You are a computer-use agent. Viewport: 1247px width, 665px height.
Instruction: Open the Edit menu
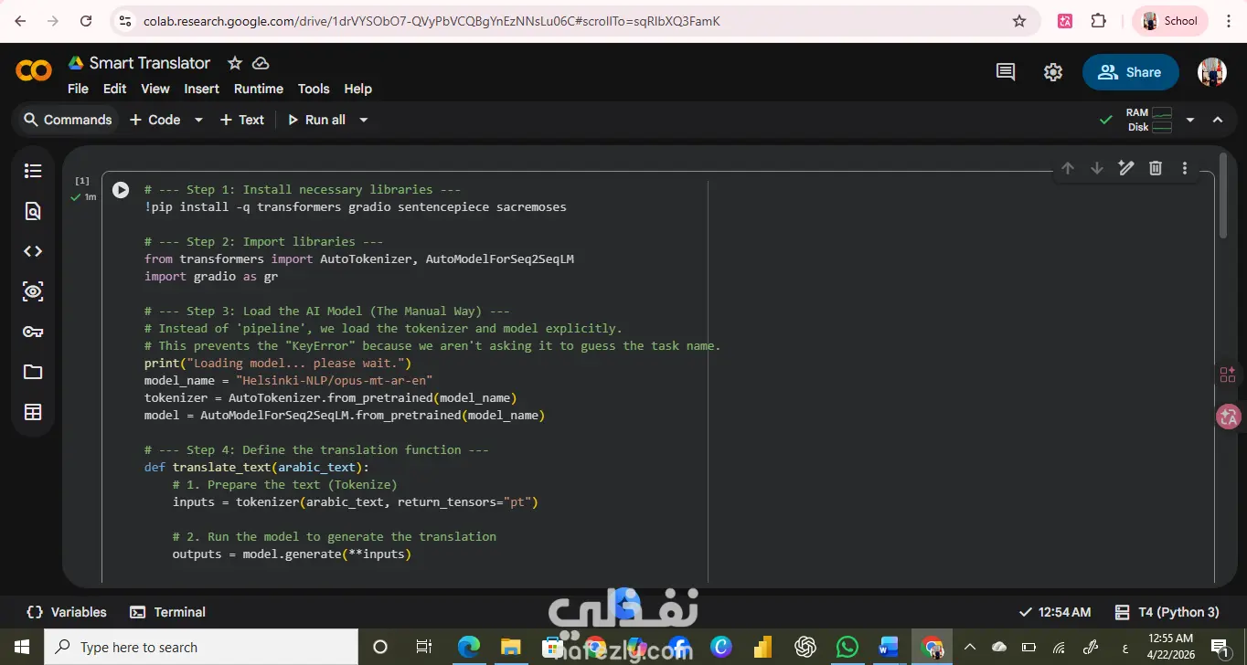(x=115, y=89)
